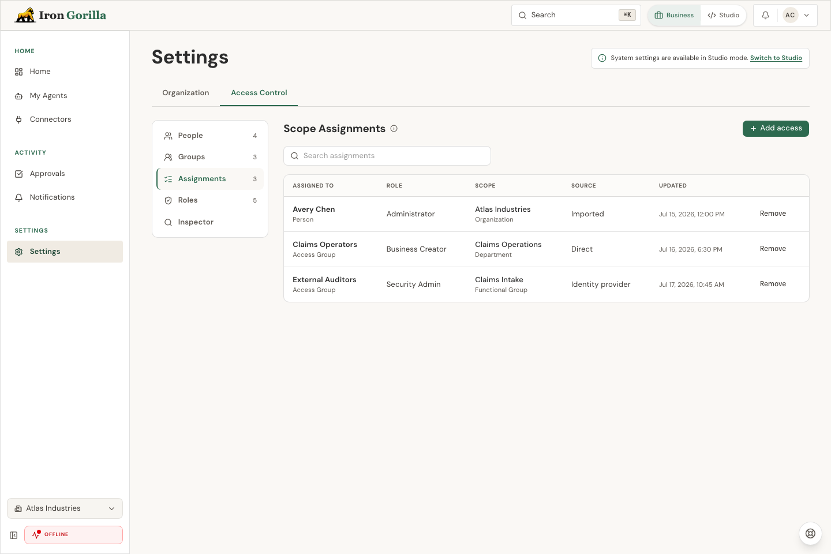This screenshot has width=831, height=554.
Task: Open the Groups section
Action: tap(210, 157)
